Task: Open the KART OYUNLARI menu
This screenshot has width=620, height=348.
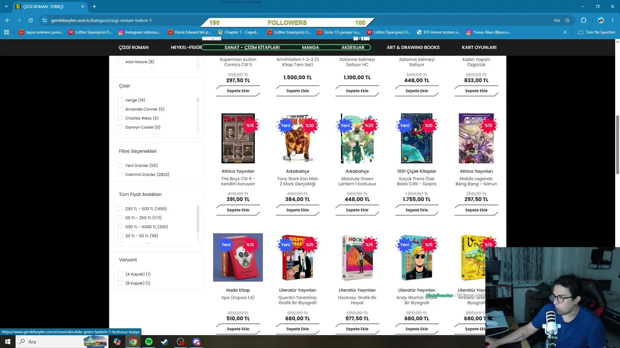Action: click(x=479, y=47)
